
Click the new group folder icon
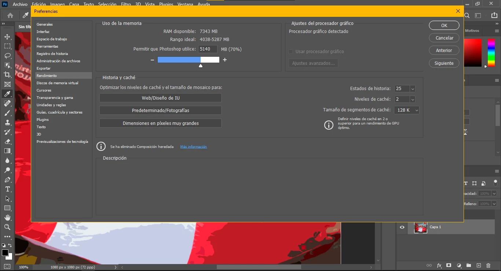pyautogui.click(x=468, y=265)
